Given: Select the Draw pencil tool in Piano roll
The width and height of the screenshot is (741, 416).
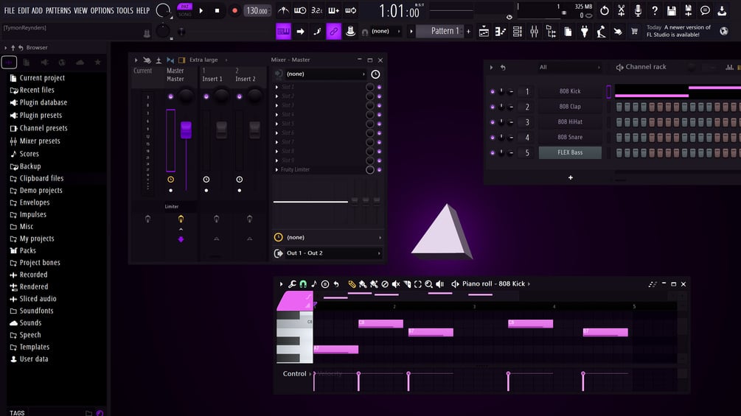Looking at the screenshot, I should [352, 284].
